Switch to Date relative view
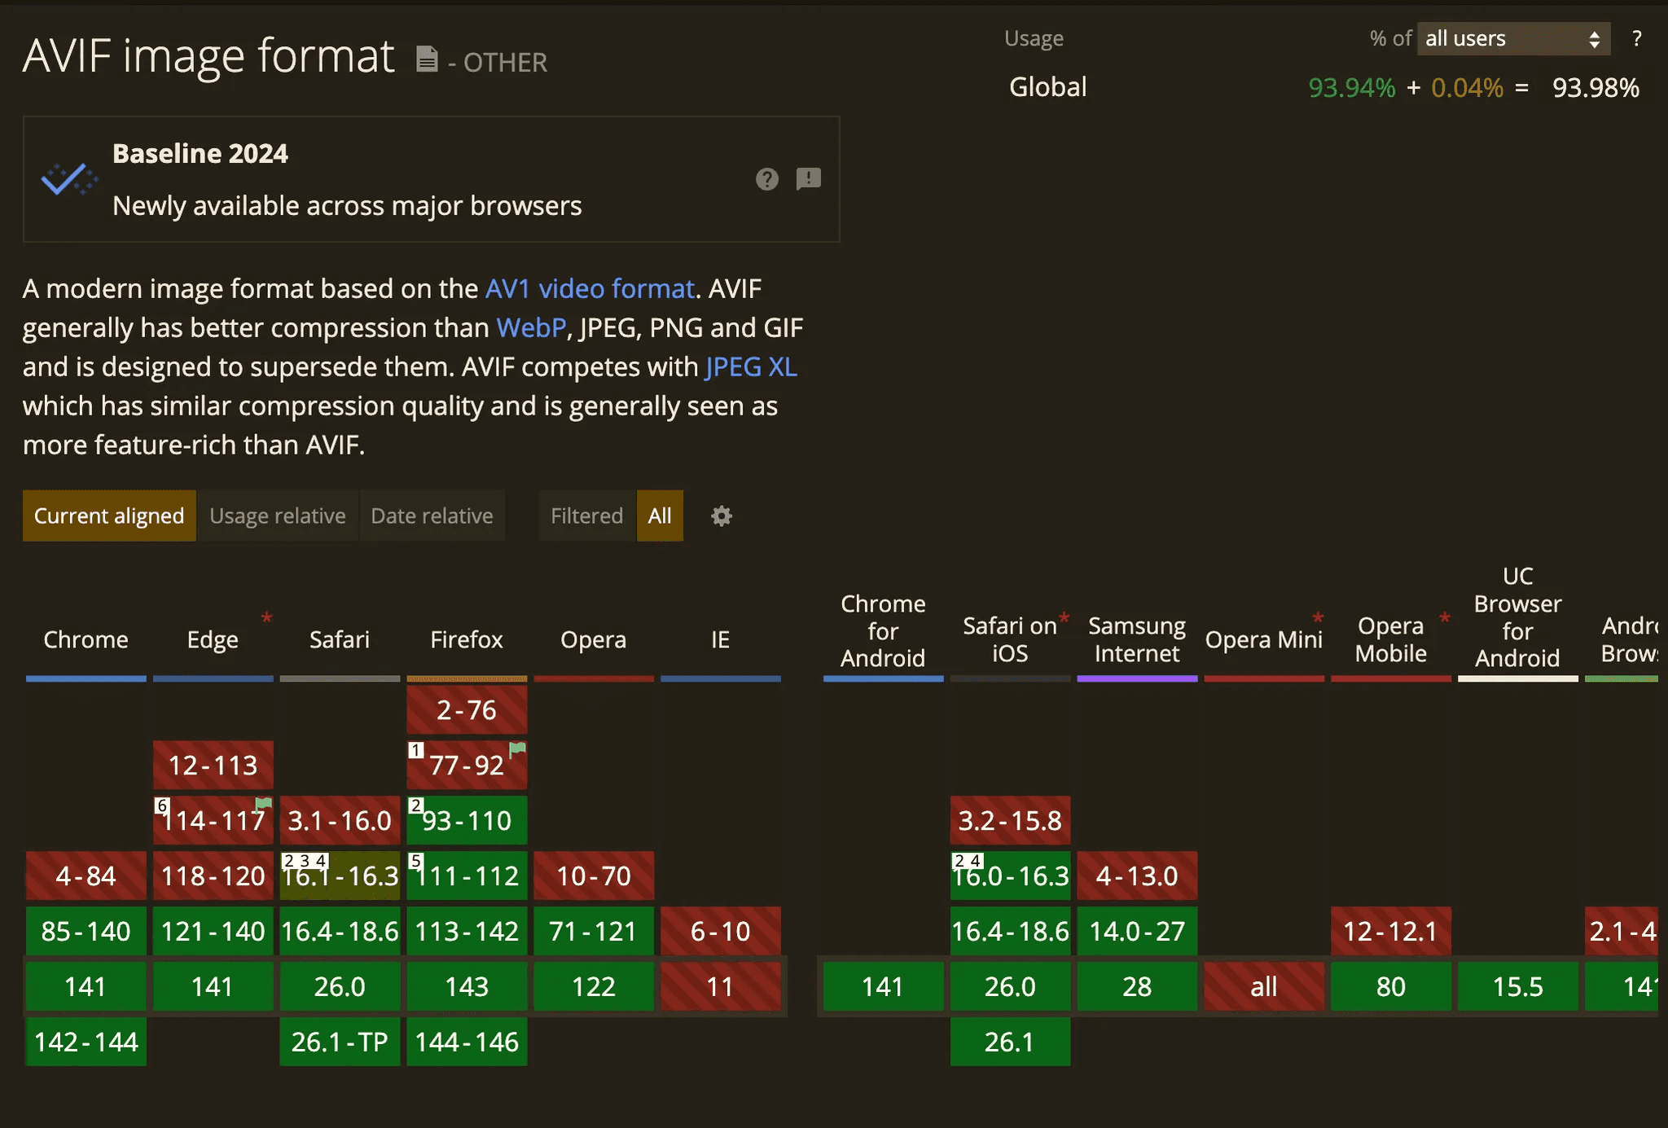The height and width of the screenshot is (1128, 1668). (432, 516)
